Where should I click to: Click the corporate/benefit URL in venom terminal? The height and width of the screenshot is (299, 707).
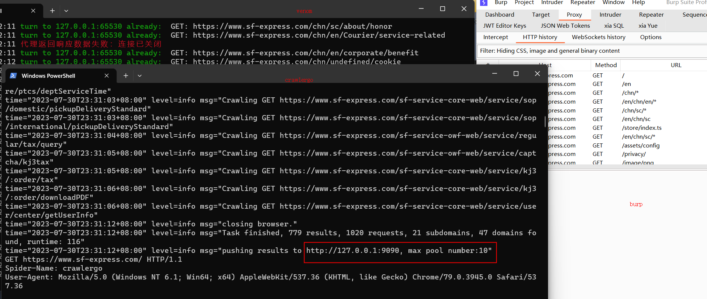click(x=306, y=53)
